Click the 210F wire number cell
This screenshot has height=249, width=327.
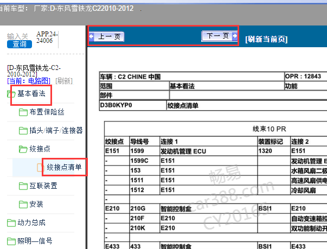coord(145,218)
